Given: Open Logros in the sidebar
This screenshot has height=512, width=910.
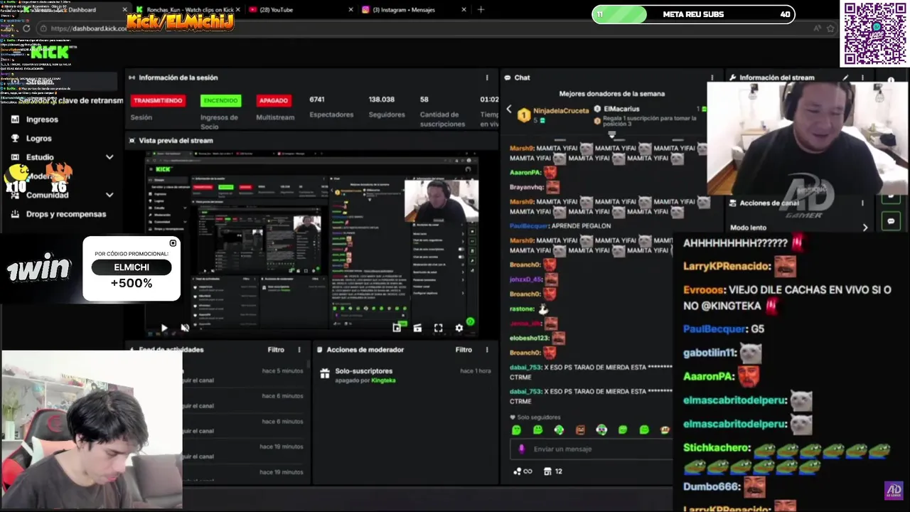Looking at the screenshot, I should 39,139.
